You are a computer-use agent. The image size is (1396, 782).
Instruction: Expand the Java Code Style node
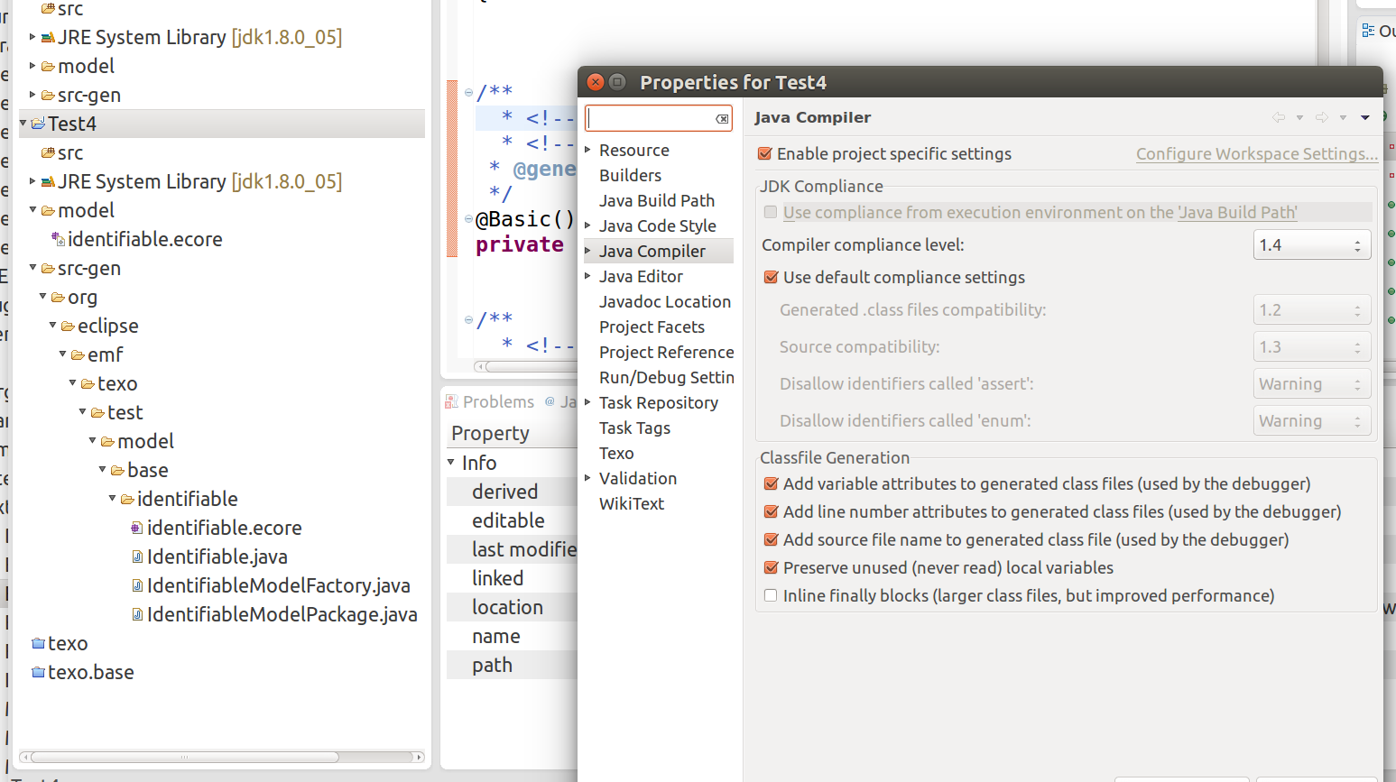(588, 225)
